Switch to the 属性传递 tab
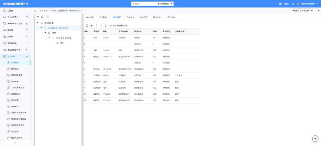The width and height of the screenshot is (321, 146). tap(157, 17)
